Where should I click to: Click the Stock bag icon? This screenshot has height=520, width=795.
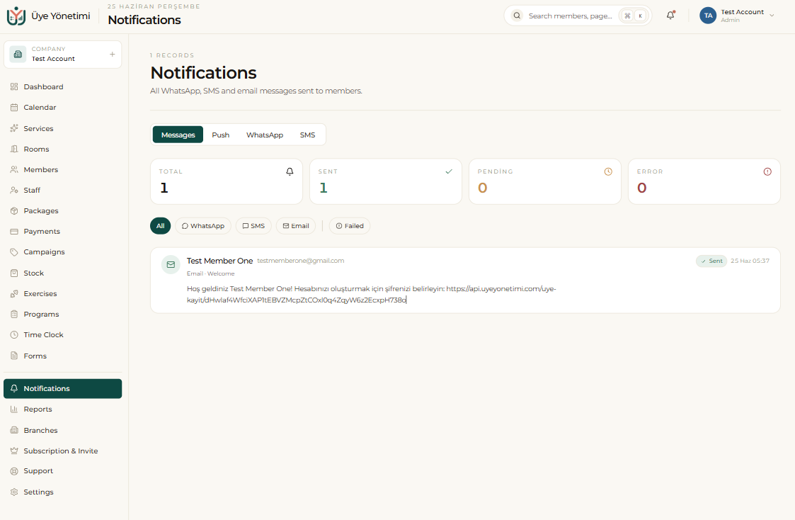14,273
